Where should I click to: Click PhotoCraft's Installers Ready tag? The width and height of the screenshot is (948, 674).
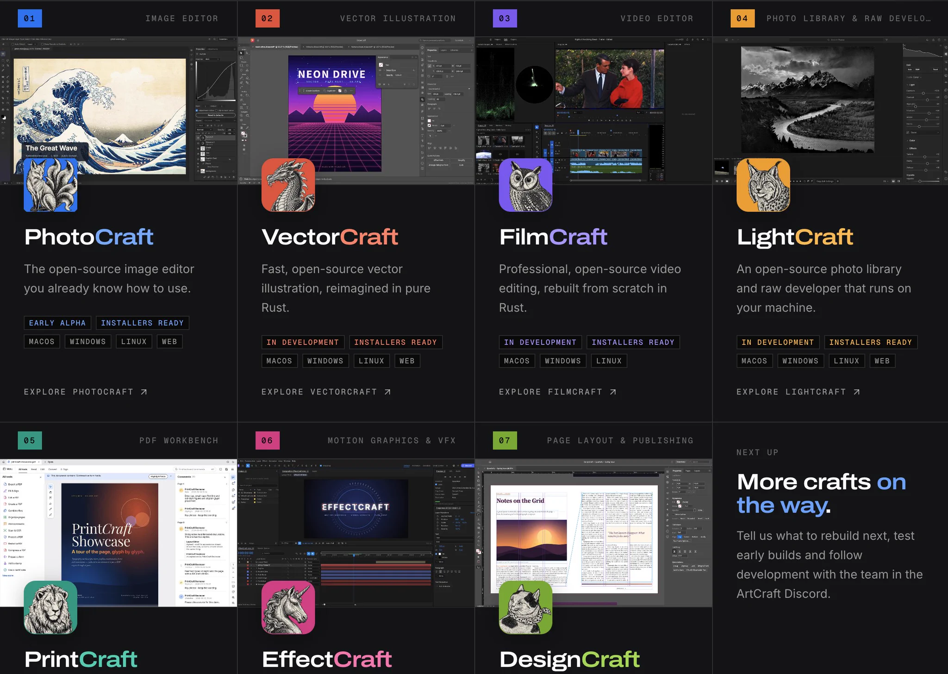pyautogui.click(x=143, y=323)
